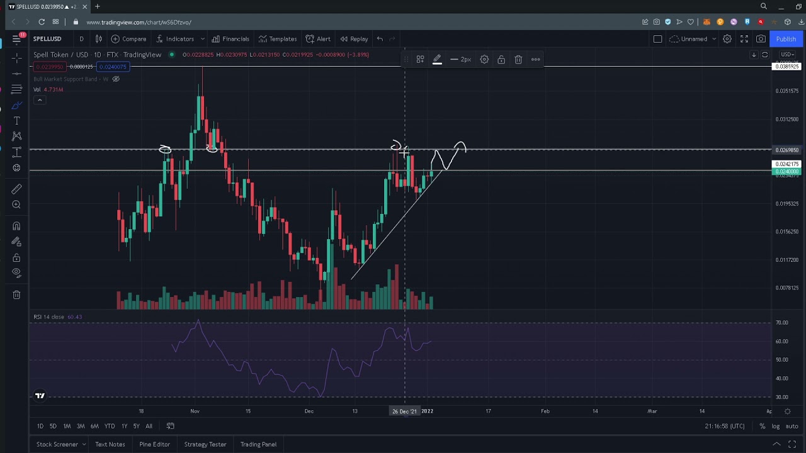806x453 pixels.
Task: Take a chart snapshot with the camera icon
Action: 761,39
